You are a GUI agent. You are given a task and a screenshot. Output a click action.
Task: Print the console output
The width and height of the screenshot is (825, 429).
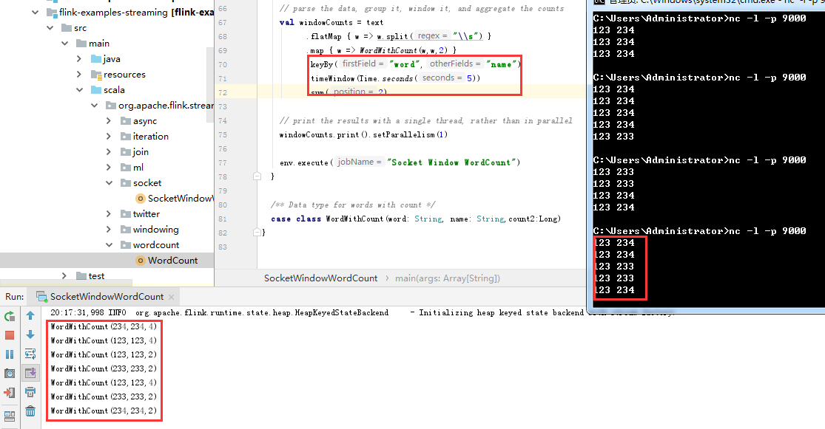pos(30,392)
